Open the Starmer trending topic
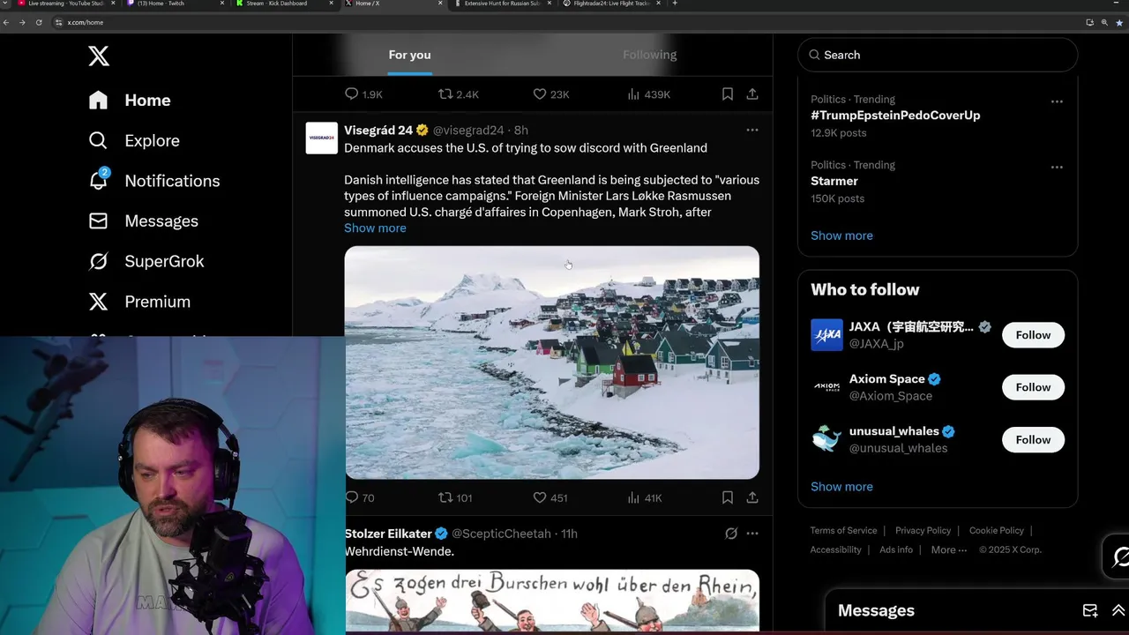Viewport: 1129px width, 635px height. coord(834,181)
